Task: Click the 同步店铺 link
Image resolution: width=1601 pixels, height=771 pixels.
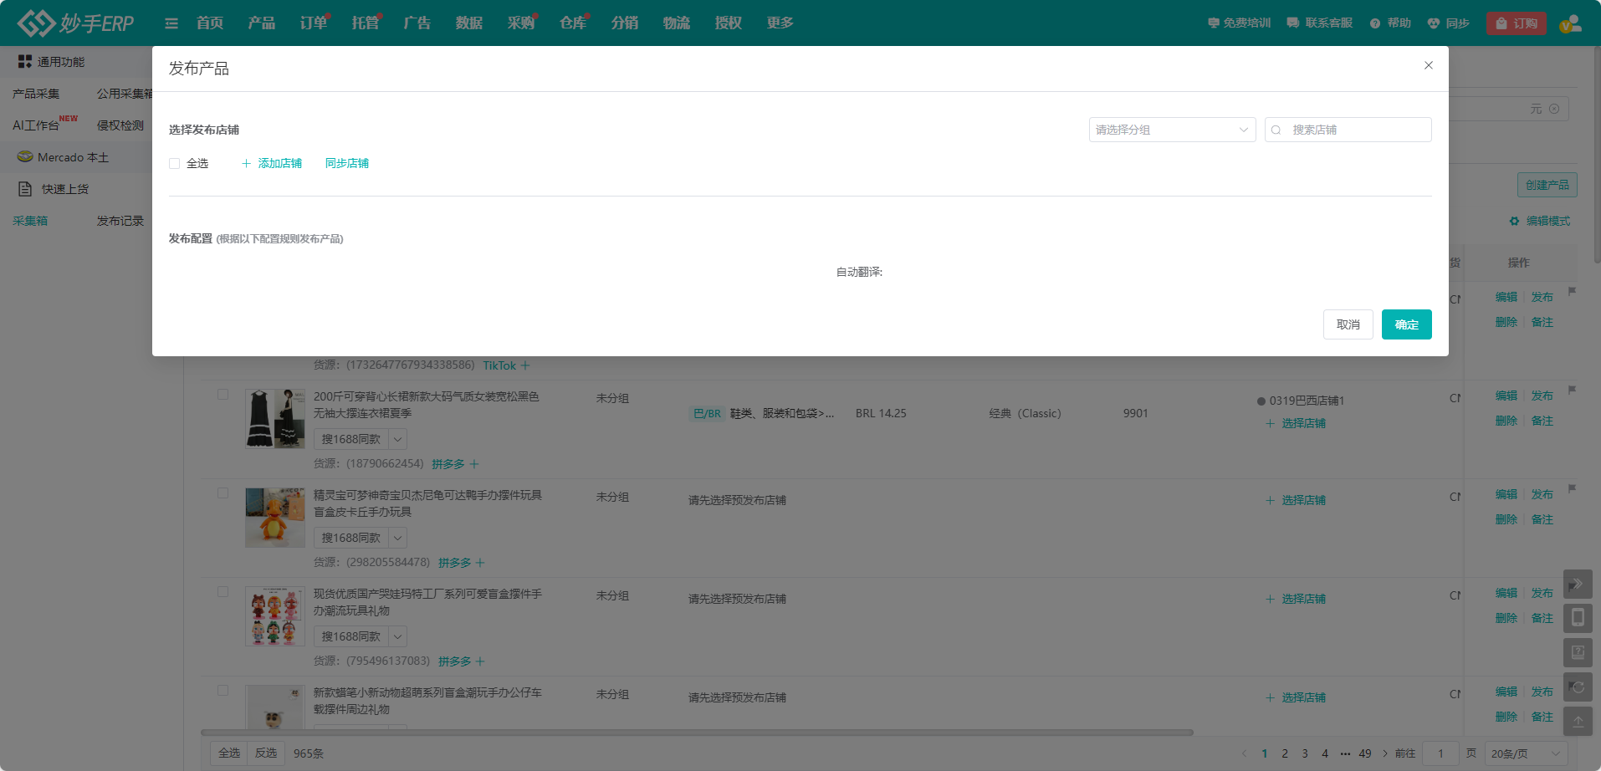Action: (x=347, y=164)
